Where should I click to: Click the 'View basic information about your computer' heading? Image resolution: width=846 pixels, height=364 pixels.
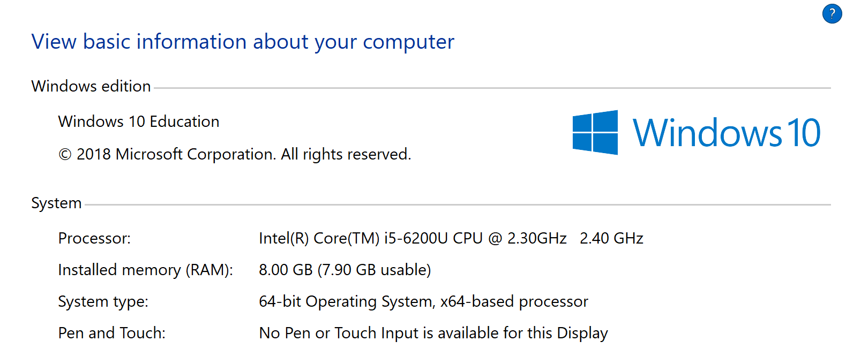(x=243, y=42)
